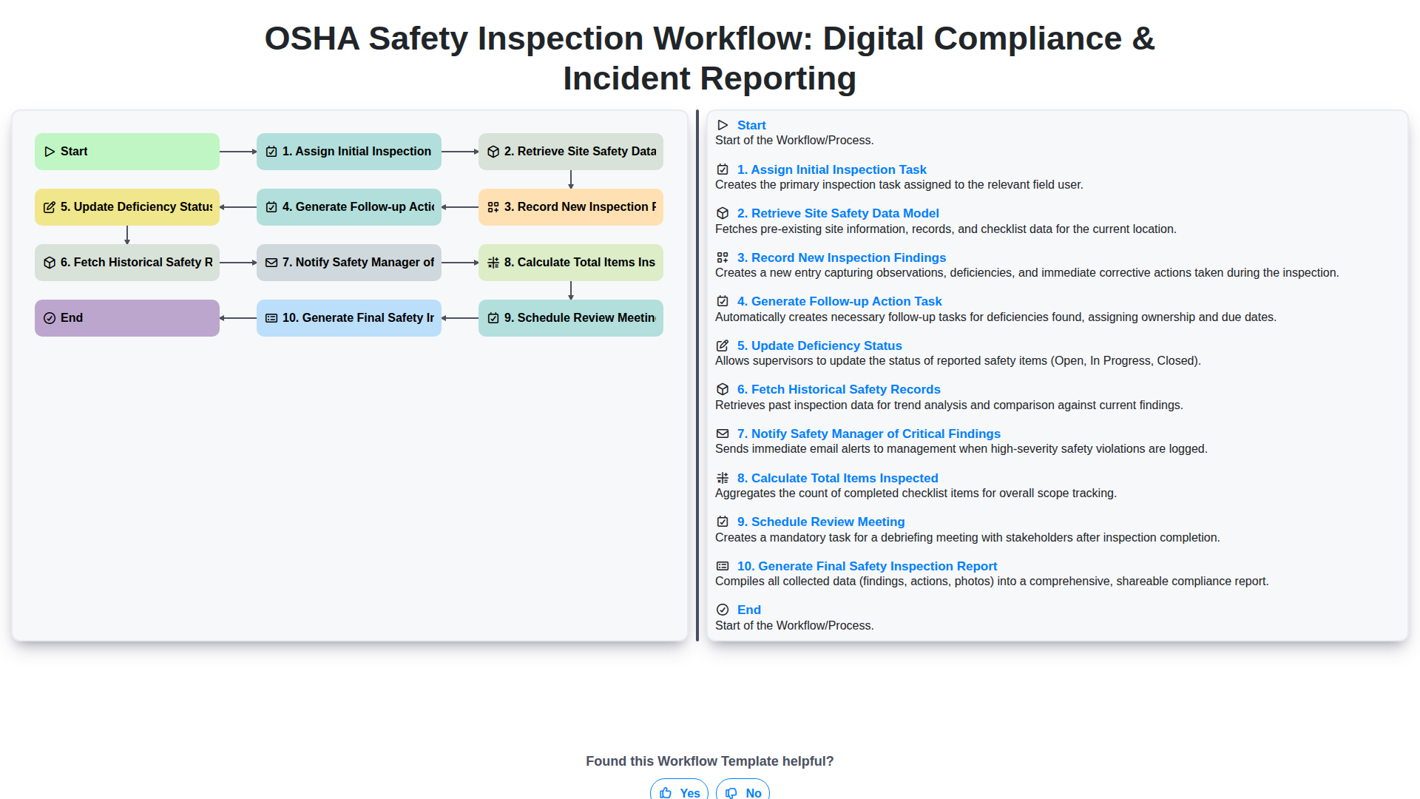Image resolution: width=1420 pixels, height=799 pixels.
Task: Click the task icon in Assign Initial Inspection node
Action: click(271, 152)
